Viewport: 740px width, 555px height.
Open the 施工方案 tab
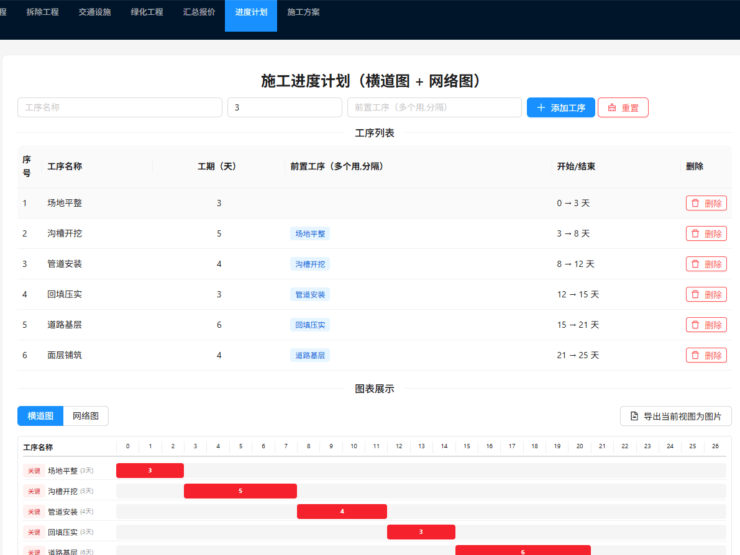click(x=303, y=12)
